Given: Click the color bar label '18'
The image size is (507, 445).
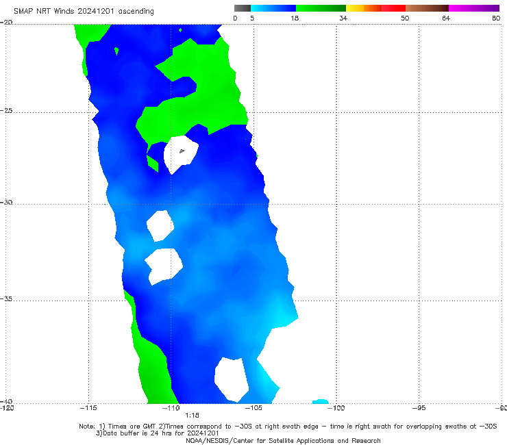Looking at the screenshot, I should point(295,18).
